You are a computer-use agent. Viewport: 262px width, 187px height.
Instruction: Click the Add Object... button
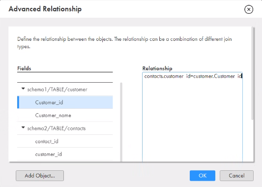coord(40,176)
